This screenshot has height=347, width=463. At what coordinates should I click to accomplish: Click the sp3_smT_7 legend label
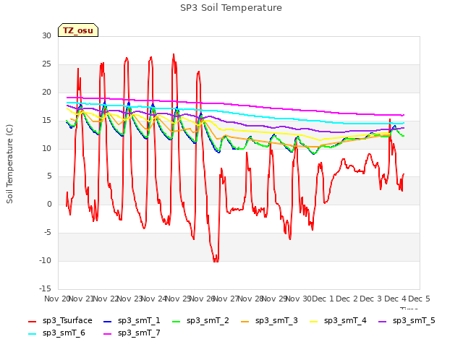139,333
